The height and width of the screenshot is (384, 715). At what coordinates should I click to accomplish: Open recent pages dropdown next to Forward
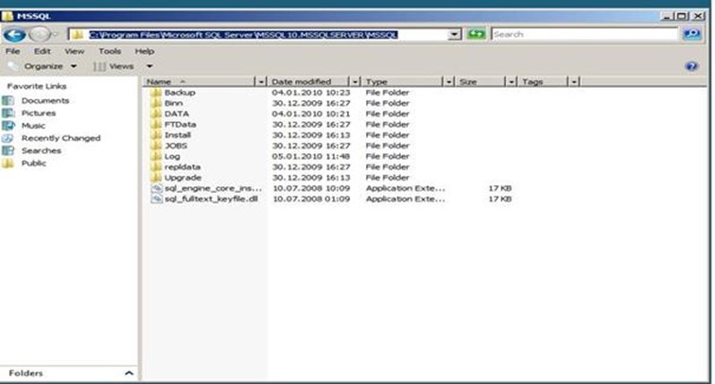pos(56,35)
